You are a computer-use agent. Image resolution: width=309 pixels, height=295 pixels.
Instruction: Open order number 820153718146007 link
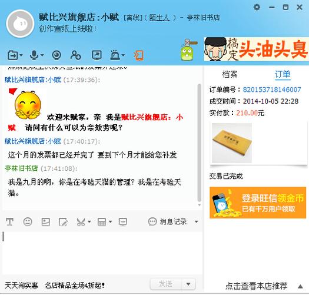[x=272, y=90]
